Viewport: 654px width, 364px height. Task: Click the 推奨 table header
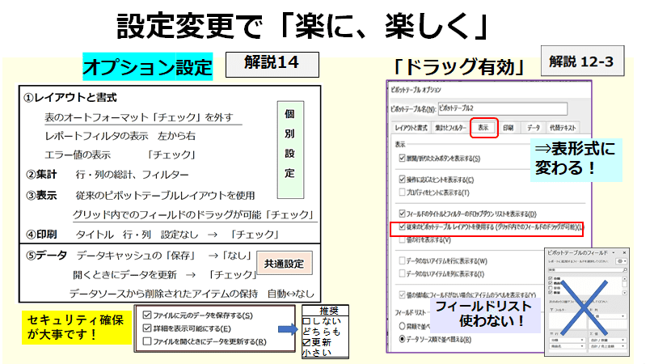(329, 311)
